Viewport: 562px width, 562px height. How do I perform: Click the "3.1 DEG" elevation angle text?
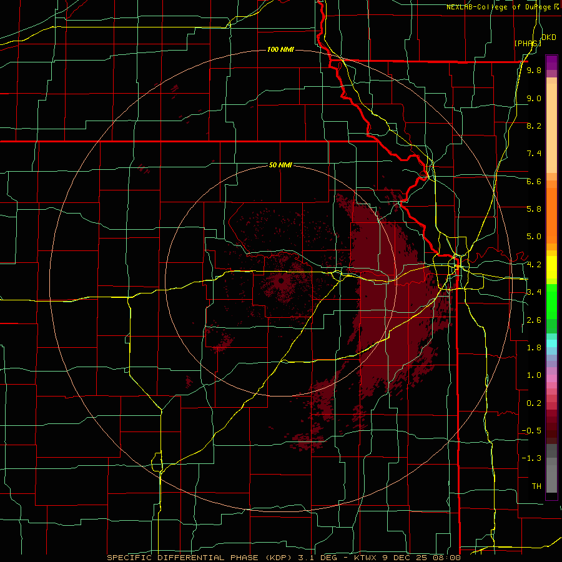[318, 558]
